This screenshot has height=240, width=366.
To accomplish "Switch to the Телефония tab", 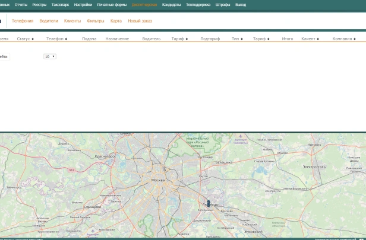I will coord(23,21).
